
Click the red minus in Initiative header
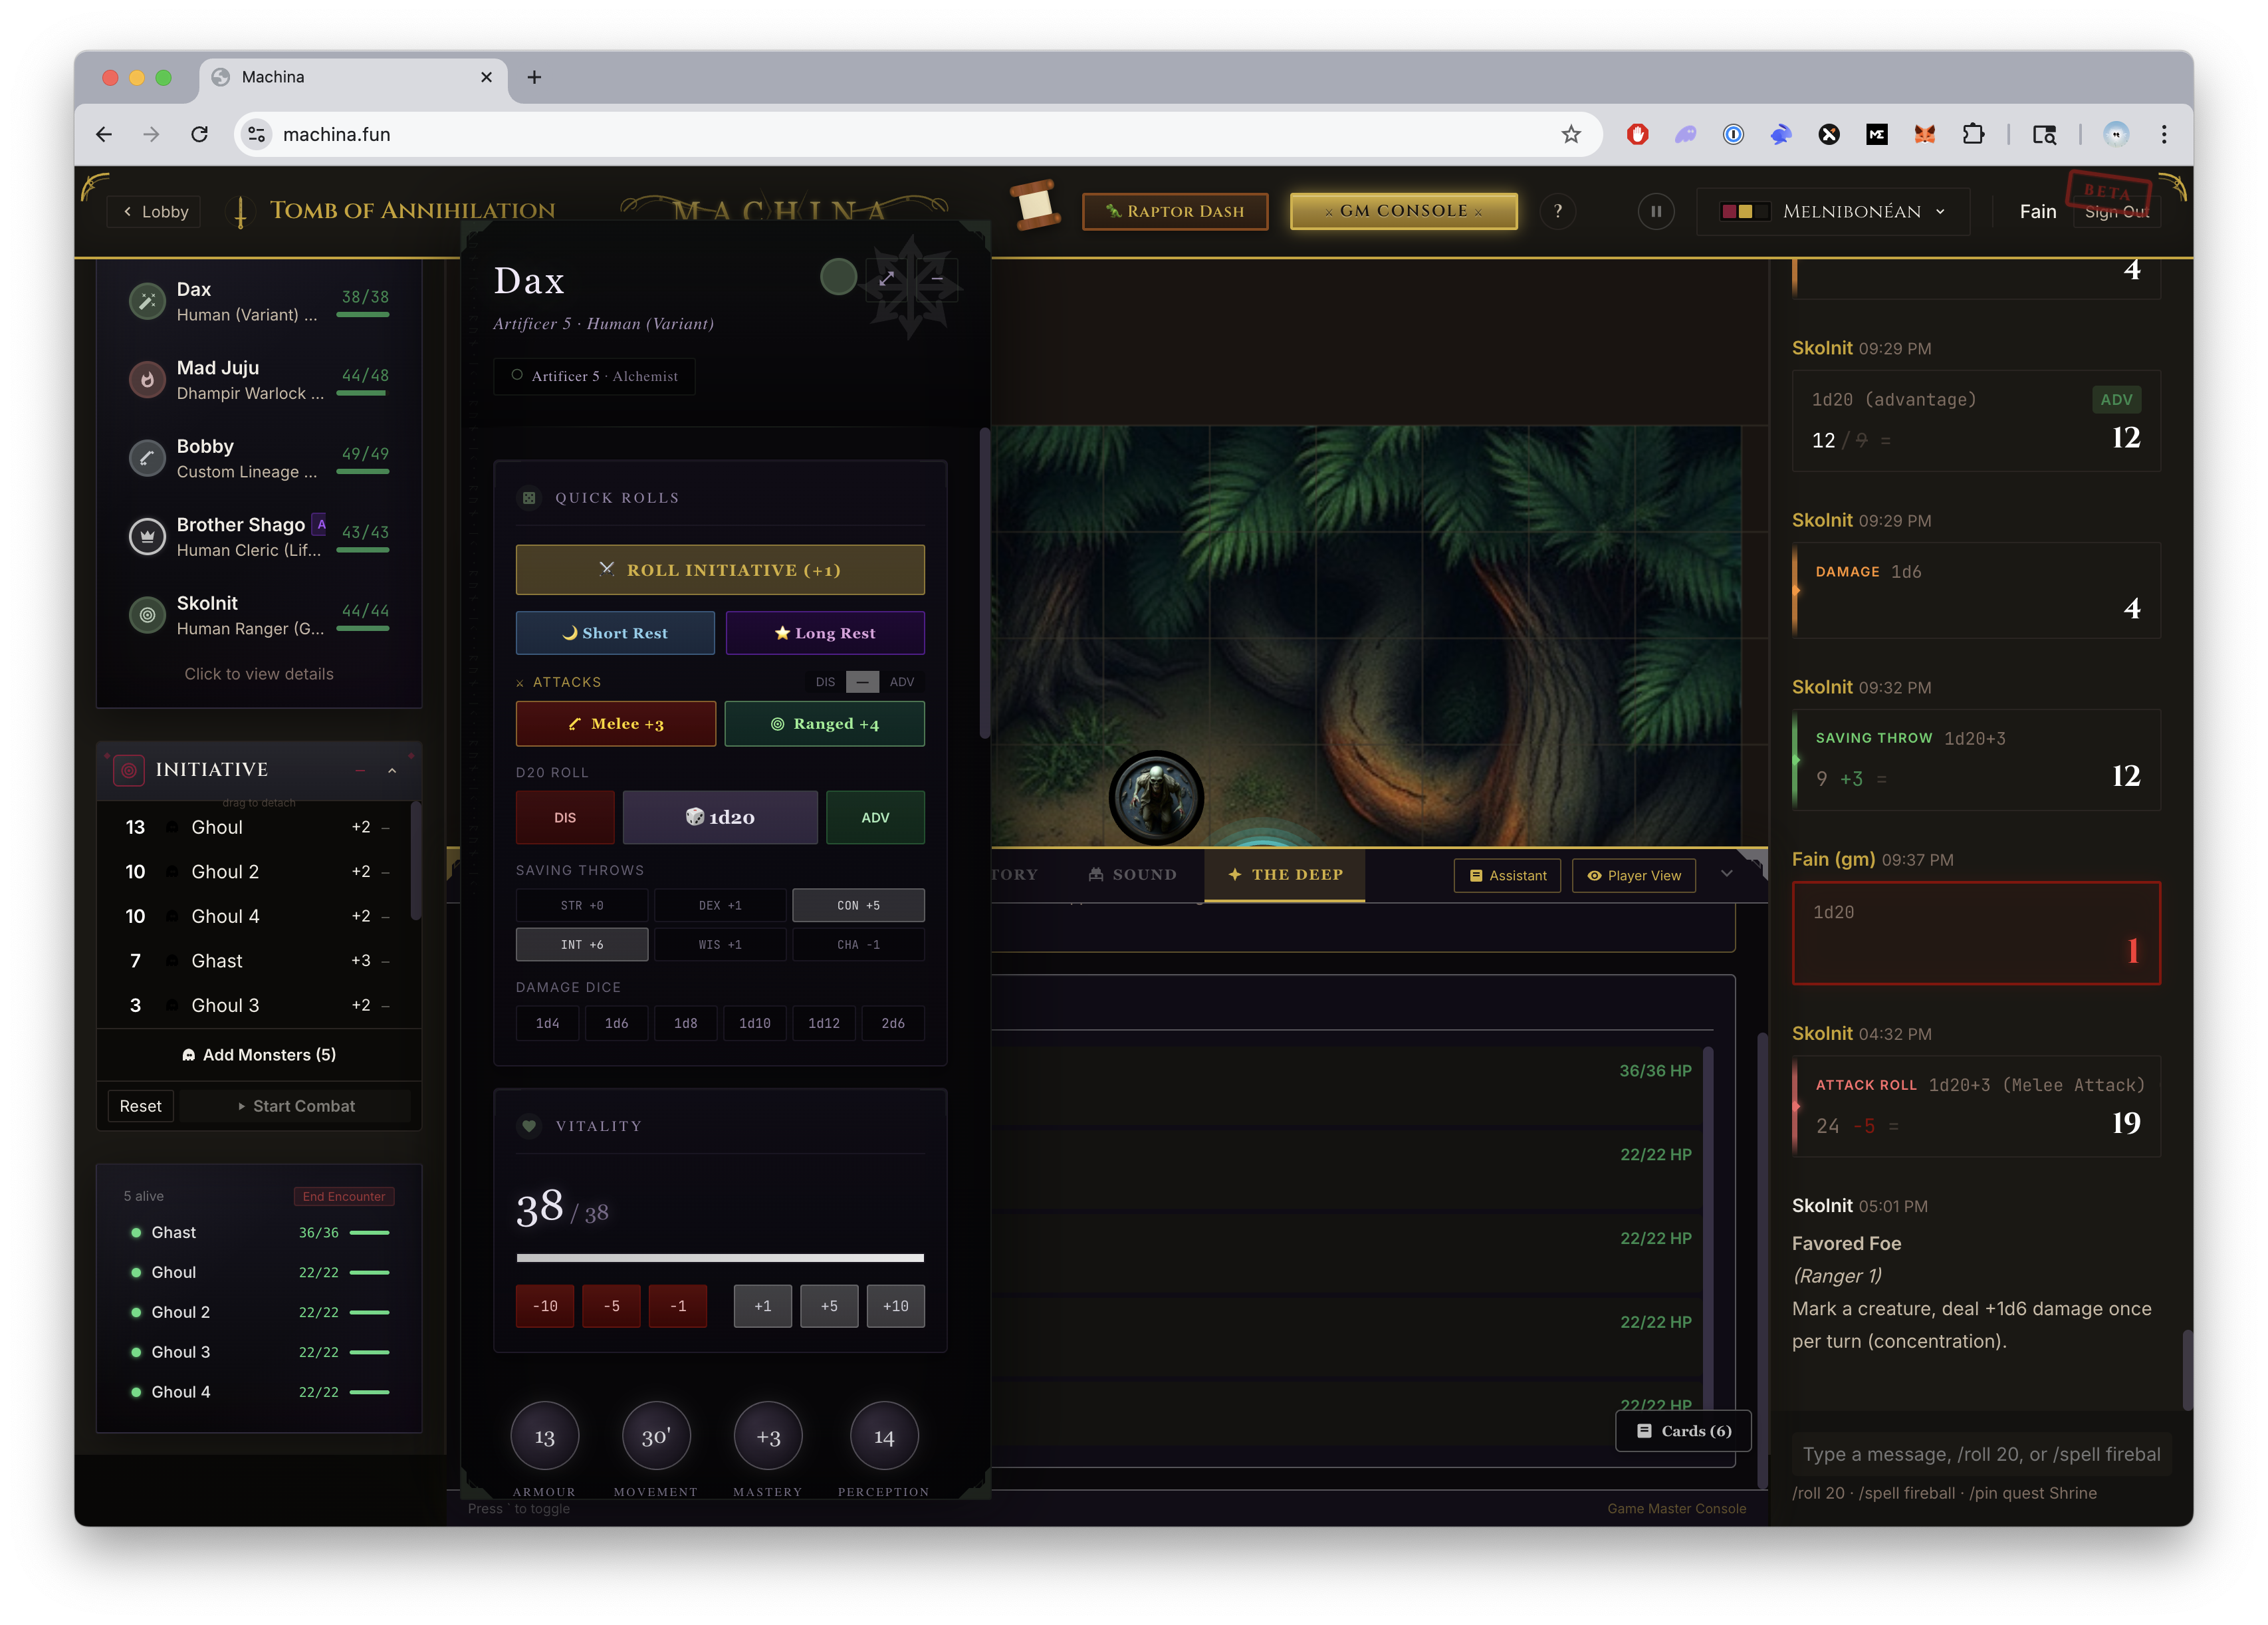click(x=360, y=770)
